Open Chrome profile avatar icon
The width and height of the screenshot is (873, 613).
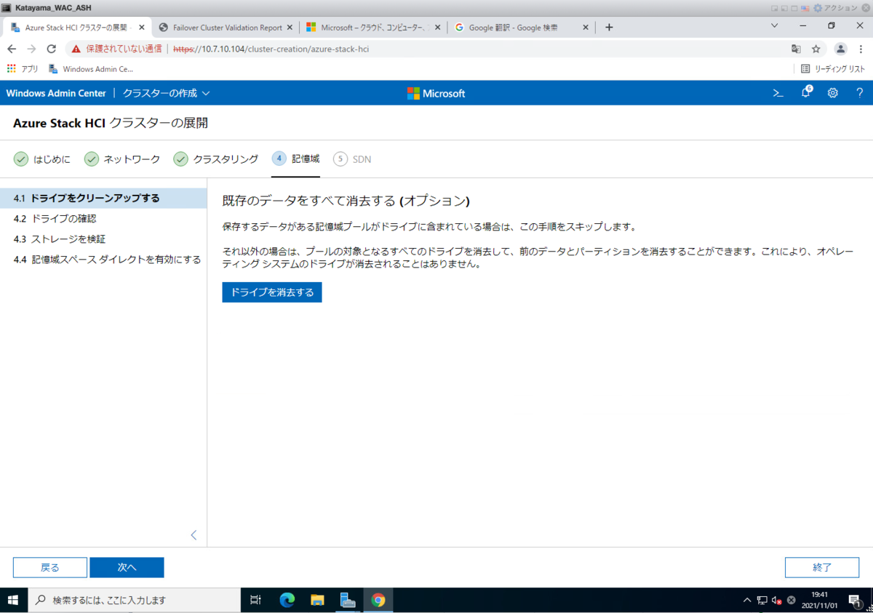point(840,49)
